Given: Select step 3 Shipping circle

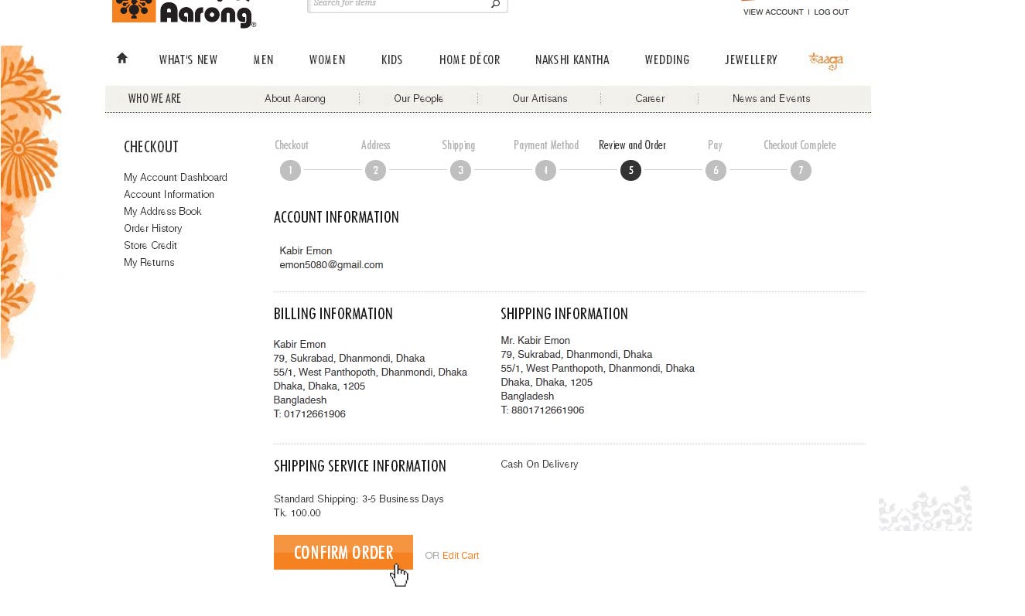Looking at the screenshot, I should 460,170.
